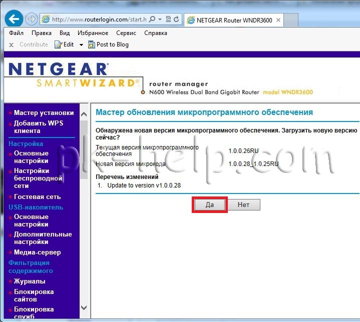Image resolution: width=360 pixels, height=322 pixels.
Task: Open Блокировка сайтов in sidebar
Action: [34, 295]
